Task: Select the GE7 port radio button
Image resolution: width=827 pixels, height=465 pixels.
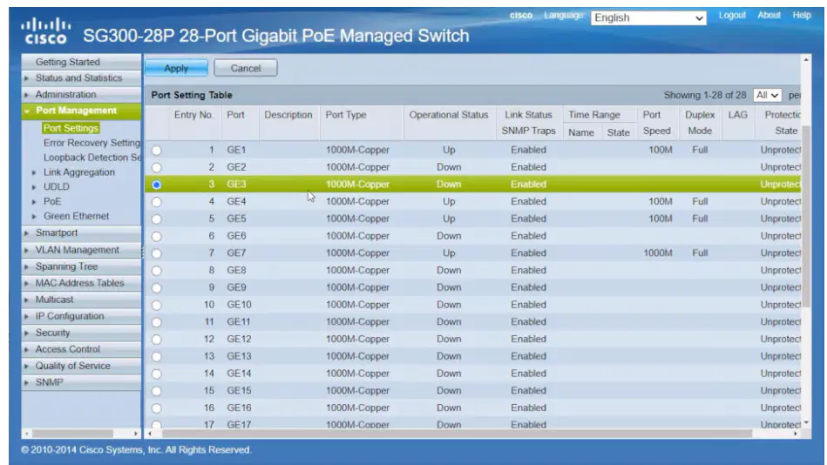Action: pos(157,253)
